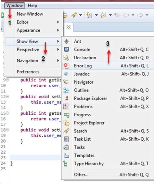The height and width of the screenshot is (184, 154).
Task: Click on blank highlighted line 23 in editor
Action: (36, 158)
